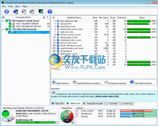Image resolution: width=158 pixels, height=126 pixels.
Task: Switch to the Scan Disk tab
Action: click(112, 103)
